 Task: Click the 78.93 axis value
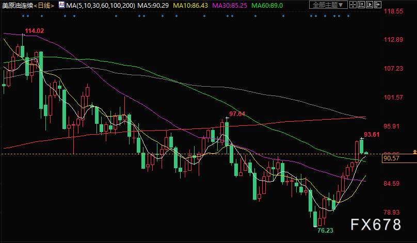point(392,213)
